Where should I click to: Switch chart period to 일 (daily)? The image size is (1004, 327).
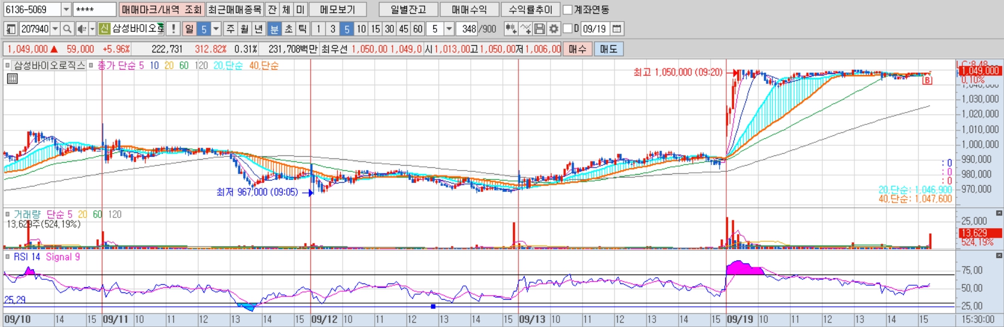(x=189, y=29)
